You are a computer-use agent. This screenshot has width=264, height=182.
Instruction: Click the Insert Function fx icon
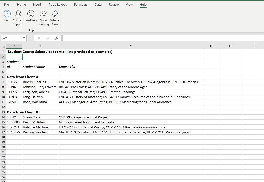[57, 38]
